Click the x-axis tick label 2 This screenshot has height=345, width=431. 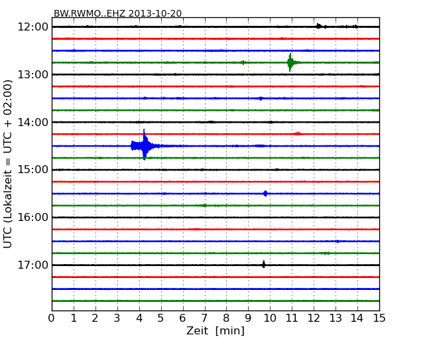pyautogui.click(x=95, y=318)
